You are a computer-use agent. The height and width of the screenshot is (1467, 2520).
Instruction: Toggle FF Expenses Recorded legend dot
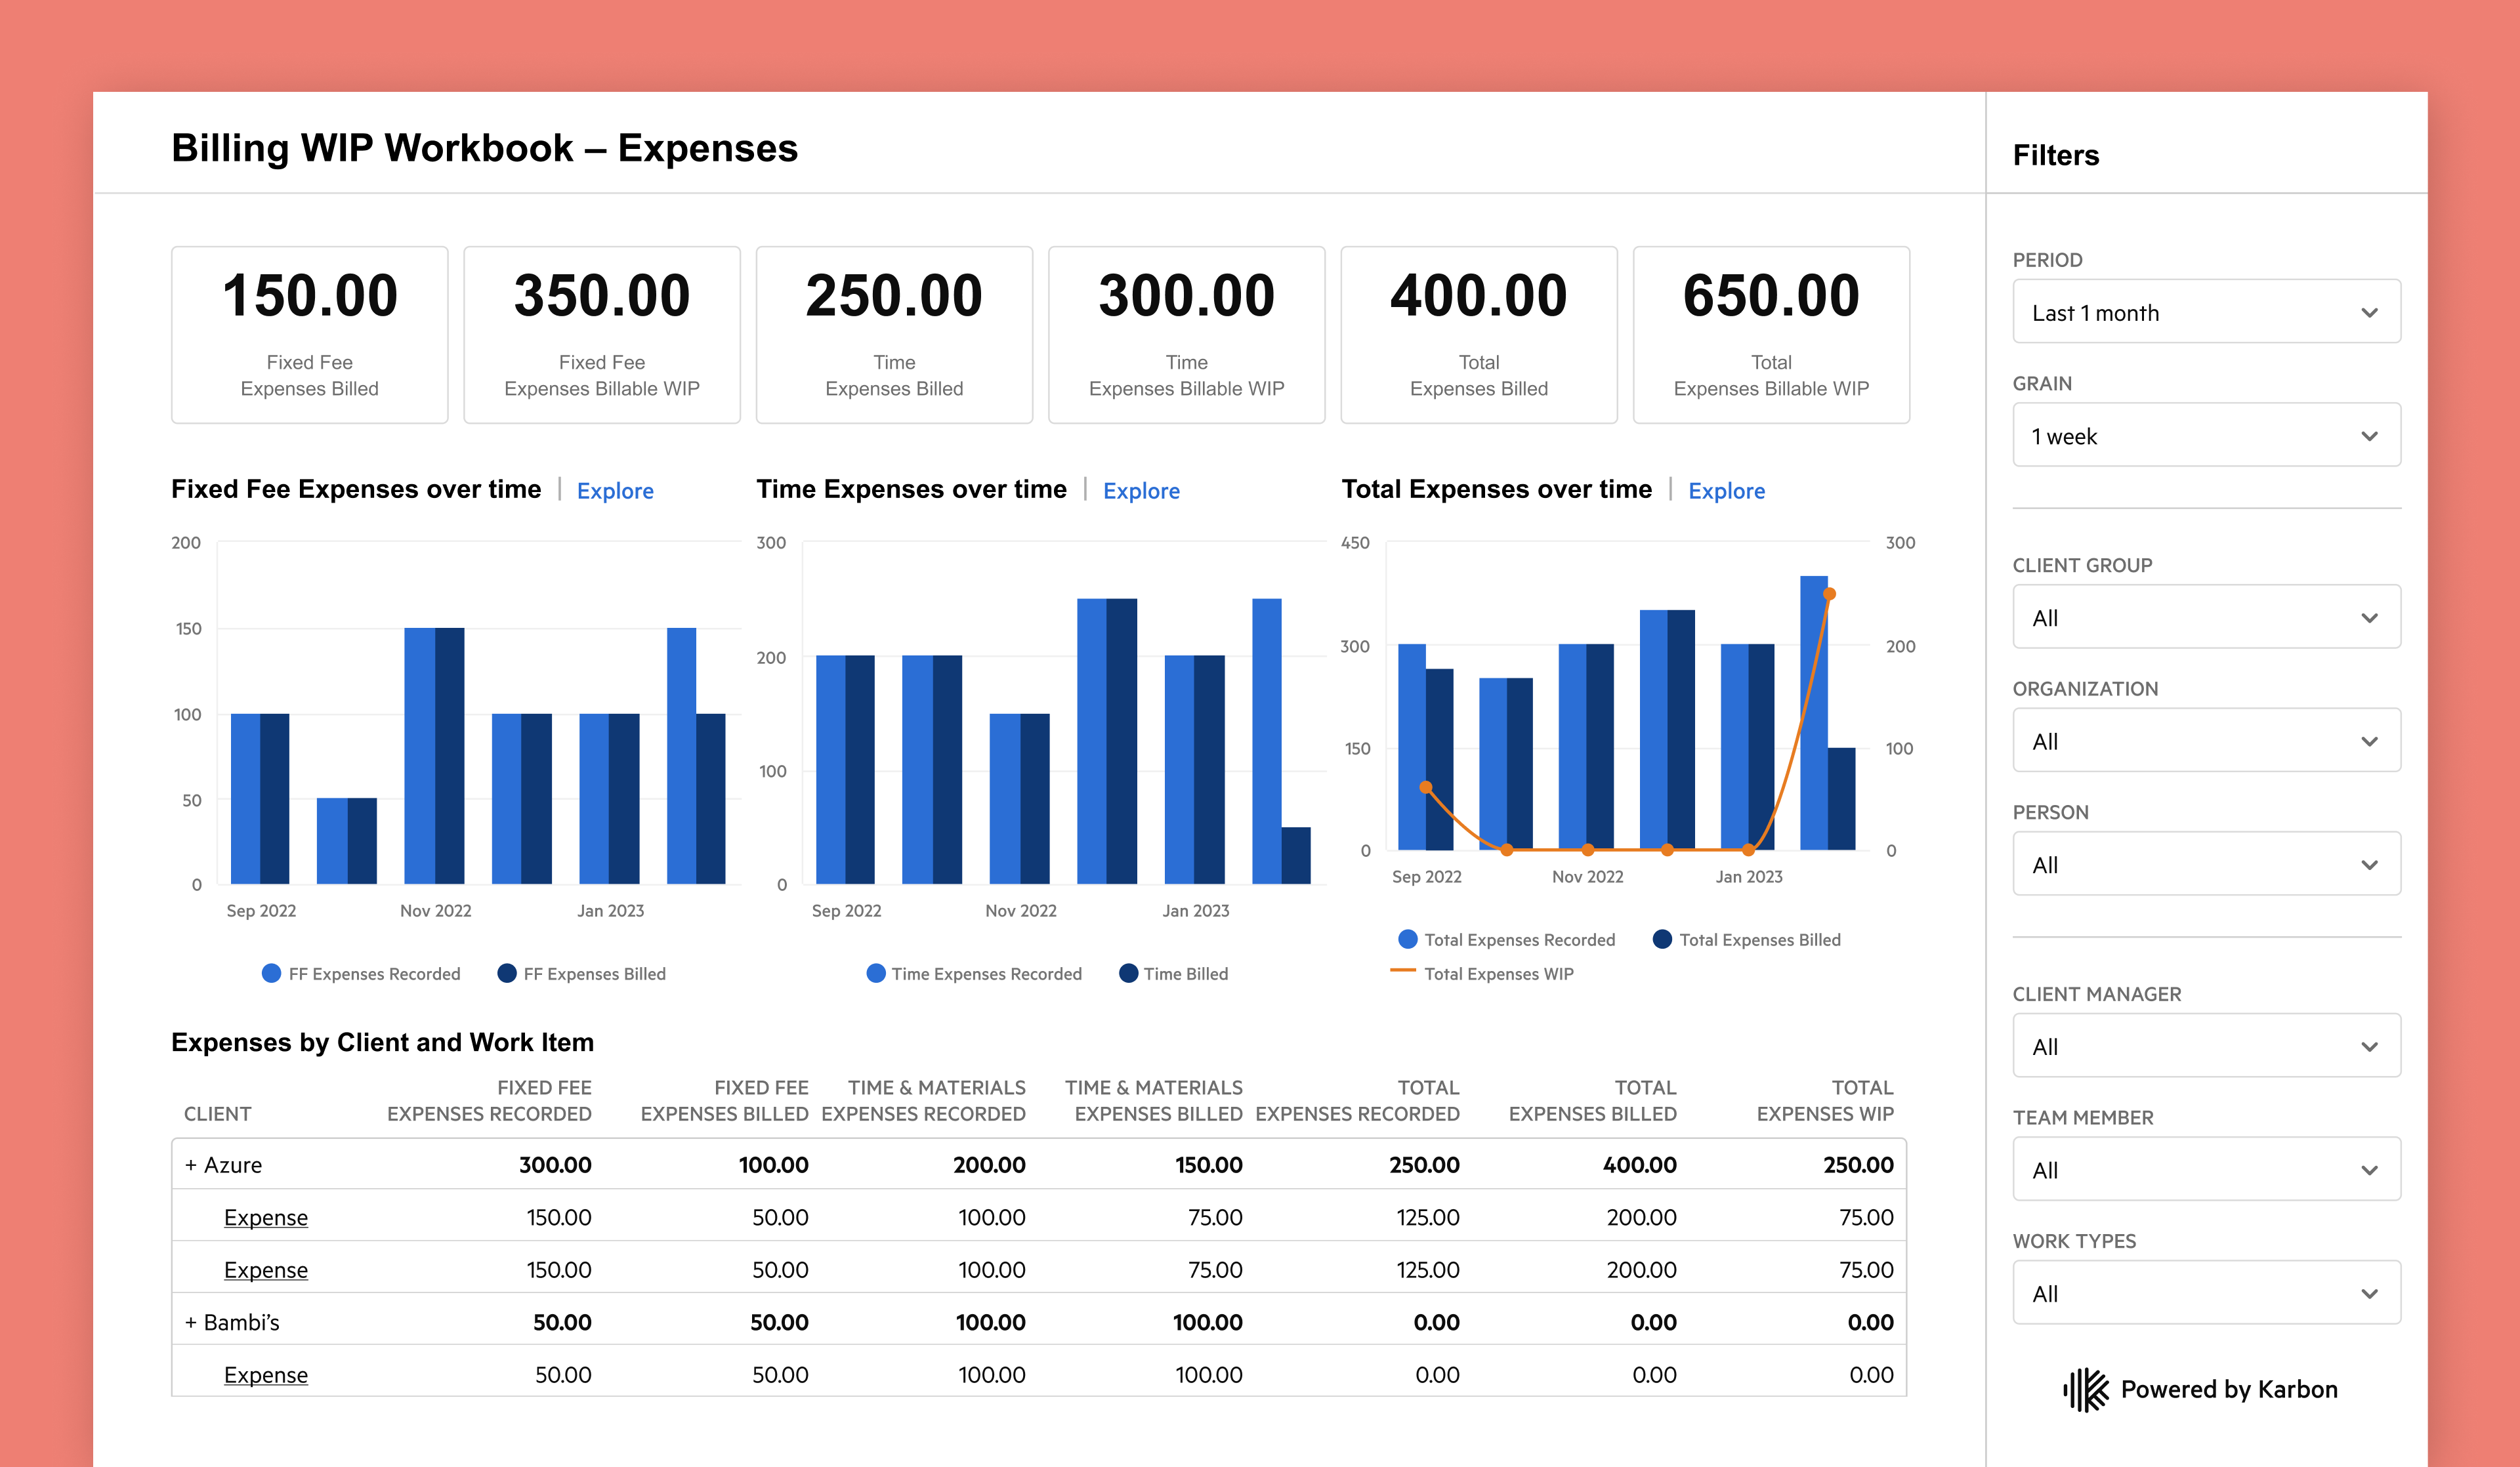click(x=271, y=973)
